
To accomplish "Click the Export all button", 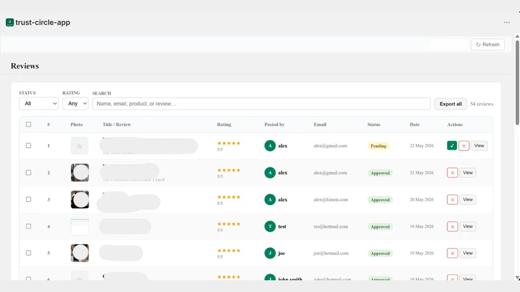I will [x=450, y=104].
